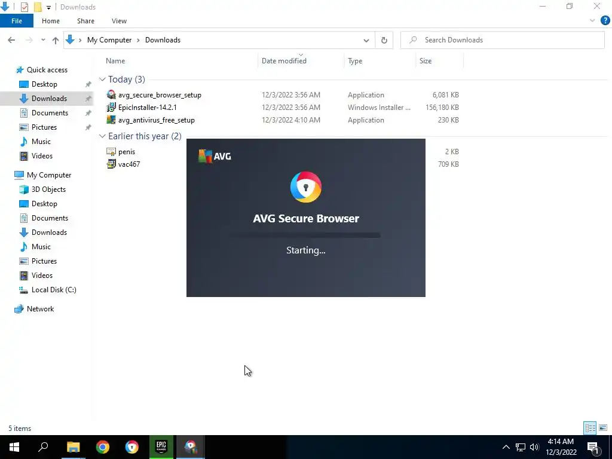
Task: Select Documents under Quick access
Action: point(50,113)
